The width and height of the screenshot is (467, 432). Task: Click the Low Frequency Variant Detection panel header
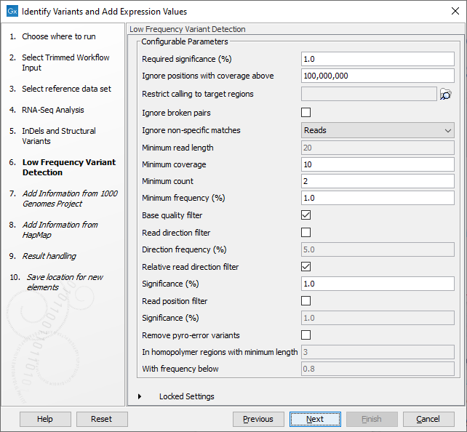188,29
